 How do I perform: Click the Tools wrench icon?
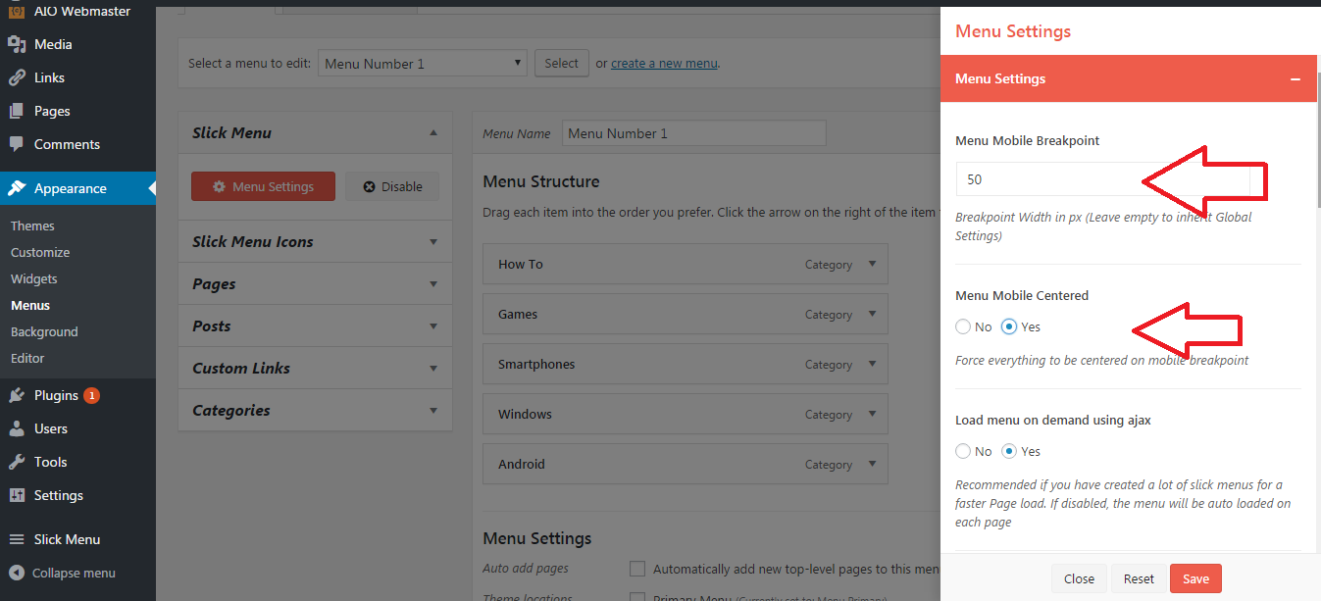(16, 462)
